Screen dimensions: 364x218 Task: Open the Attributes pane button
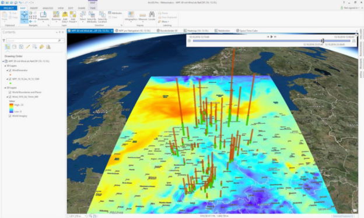[x=115, y=13]
